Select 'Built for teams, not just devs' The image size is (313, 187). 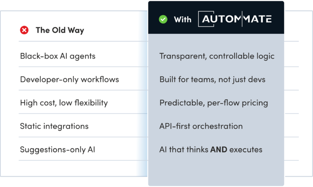[212, 79]
